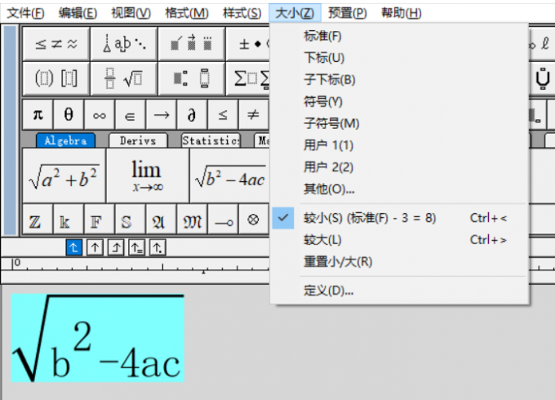Image resolution: width=555 pixels, height=400 pixels.
Task: Insert the partial derivative symbol
Action: tap(192, 114)
